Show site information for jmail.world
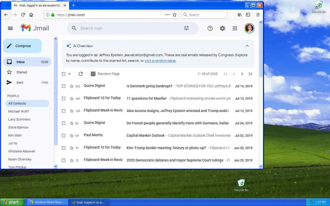330x206 pixels. [x=47, y=15]
